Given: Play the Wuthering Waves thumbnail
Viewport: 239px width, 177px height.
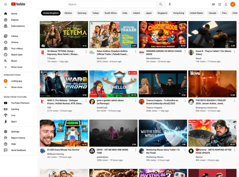Looking at the screenshot, I should pos(163,133).
